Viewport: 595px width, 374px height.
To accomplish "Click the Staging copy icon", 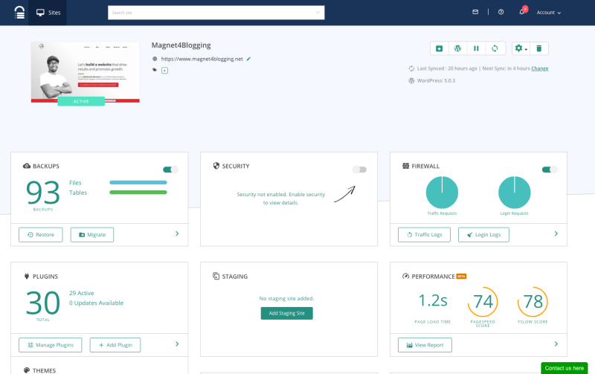I will click(x=216, y=276).
